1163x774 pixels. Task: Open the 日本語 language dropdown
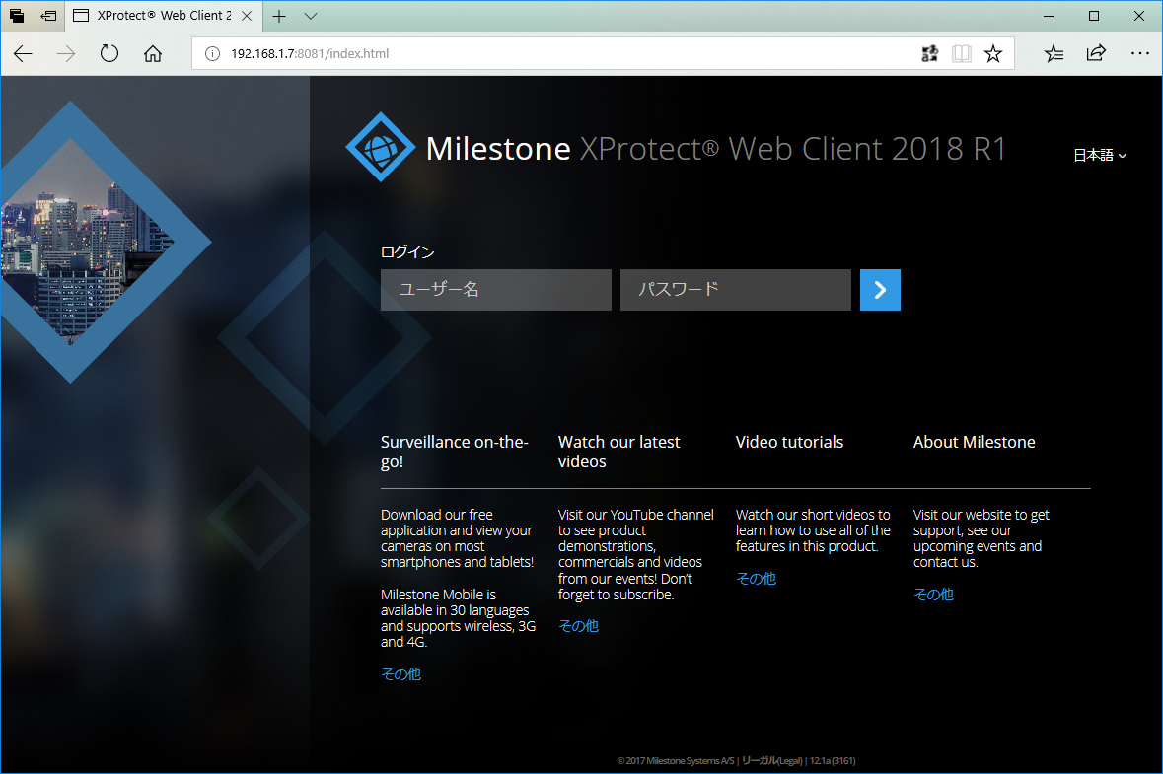[x=1099, y=155]
